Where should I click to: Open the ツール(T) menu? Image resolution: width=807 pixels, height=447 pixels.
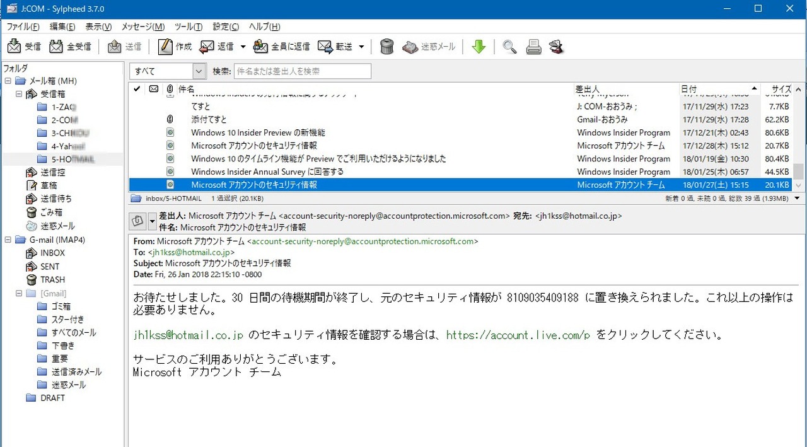189,26
